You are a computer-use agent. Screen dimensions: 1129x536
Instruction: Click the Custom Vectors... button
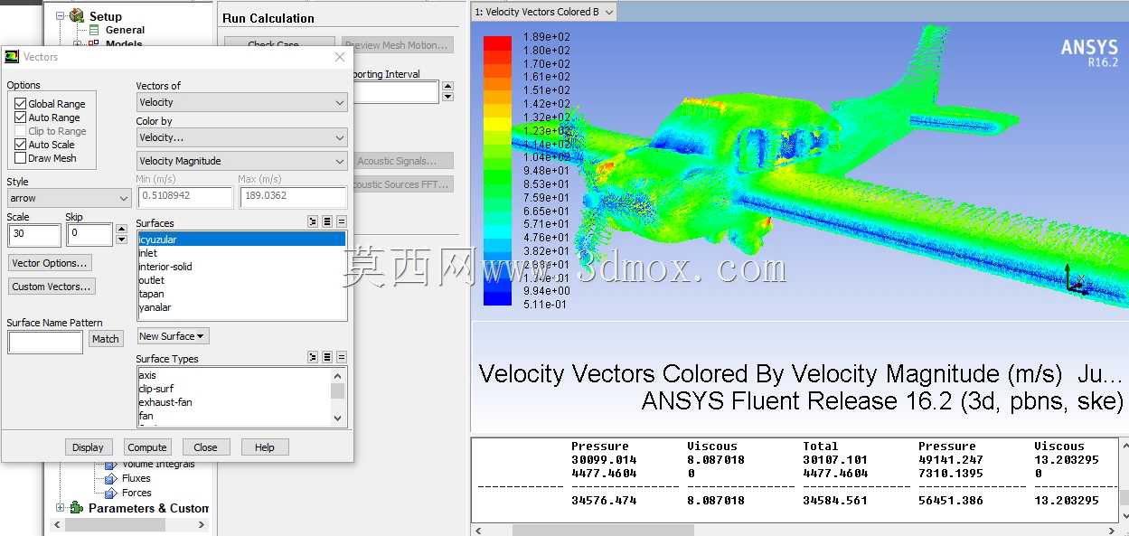point(52,287)
